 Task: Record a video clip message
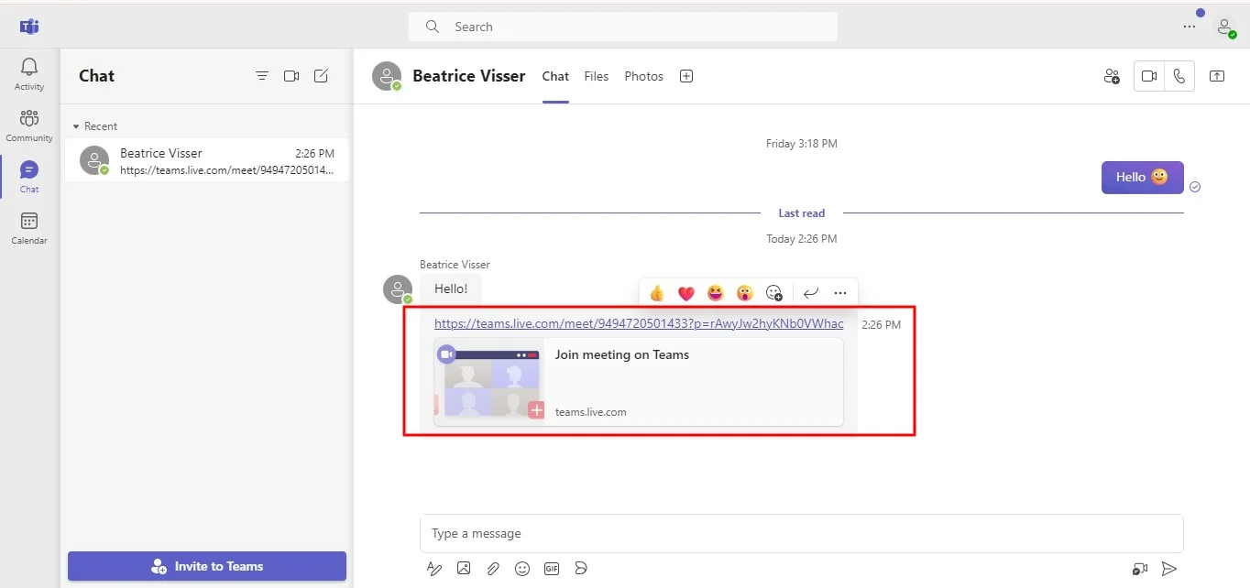pyautogui.click(x=1140, y=569)
